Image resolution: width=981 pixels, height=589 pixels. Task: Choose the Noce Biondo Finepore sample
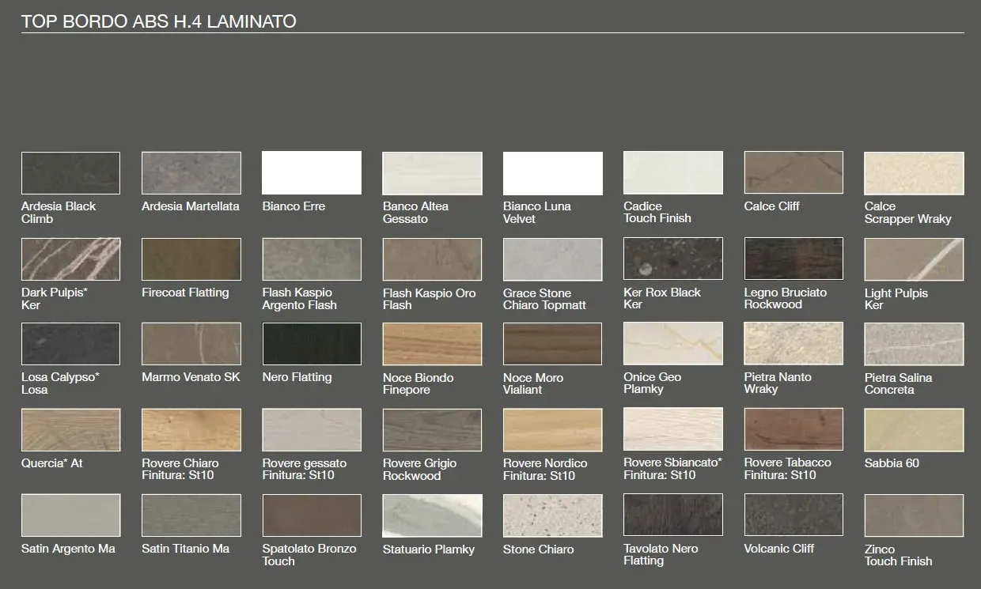[x=432, y=344]
